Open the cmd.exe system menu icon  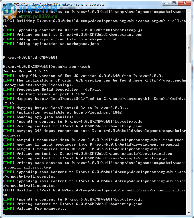pyautogui.click(x=5, y=5)
